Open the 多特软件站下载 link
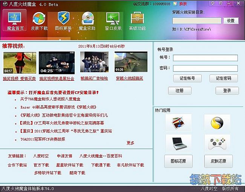 [47, 173]
